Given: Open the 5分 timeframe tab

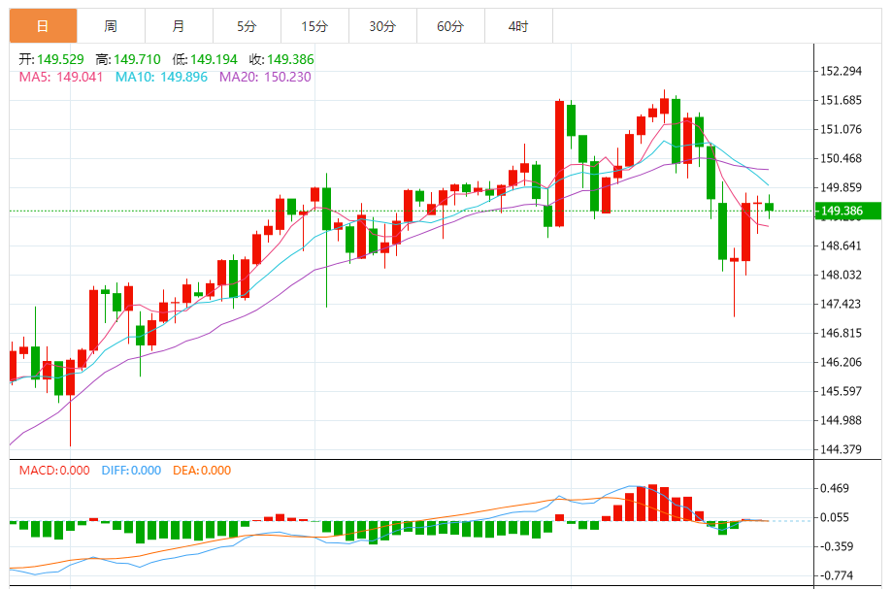Looking at the screenshot, I should tap(247, 26).
